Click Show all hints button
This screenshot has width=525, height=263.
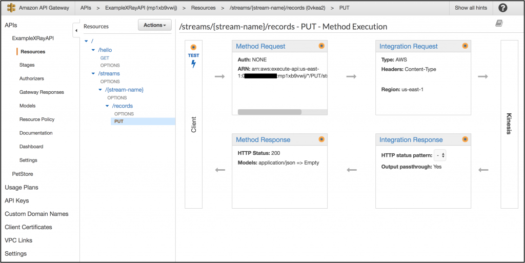click(471, 8)
